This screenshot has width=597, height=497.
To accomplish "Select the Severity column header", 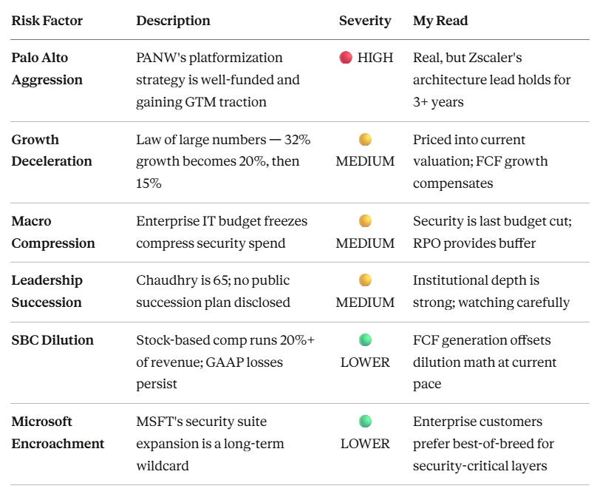I will pos(365,21).
